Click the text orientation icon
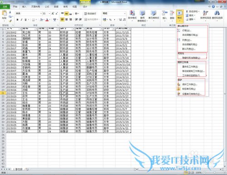 click(x=77, y=14)
